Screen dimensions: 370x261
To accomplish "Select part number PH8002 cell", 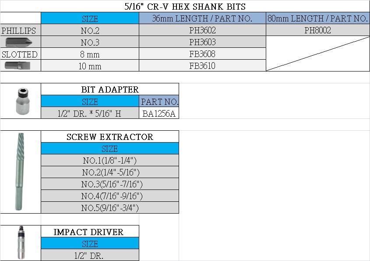I will tap(317, 30).
